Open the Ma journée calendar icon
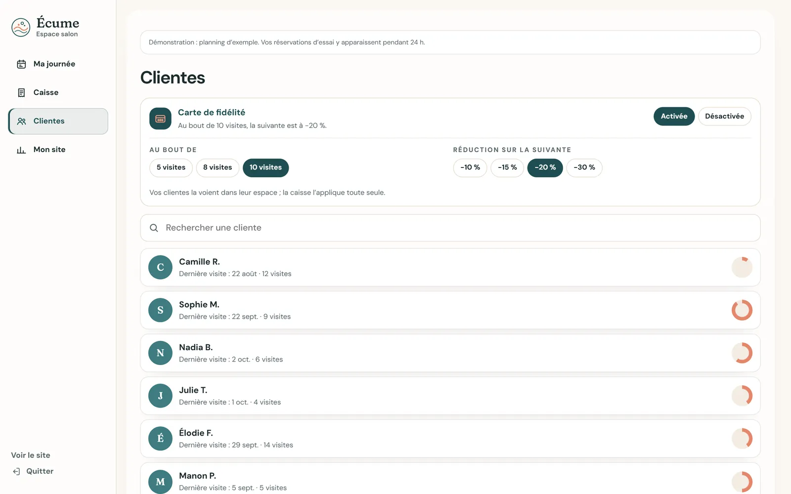 click(21, 64)
